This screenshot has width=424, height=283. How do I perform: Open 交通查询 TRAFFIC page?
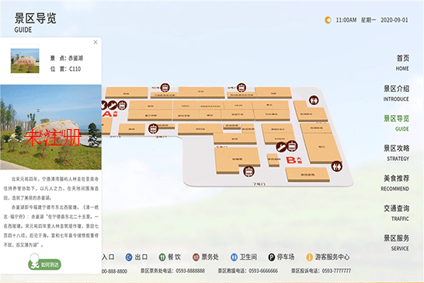pos(396,213)
